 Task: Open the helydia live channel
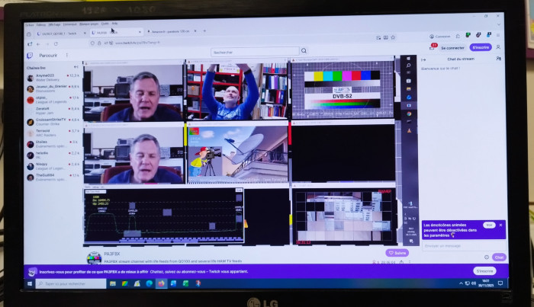coord(53,155)
